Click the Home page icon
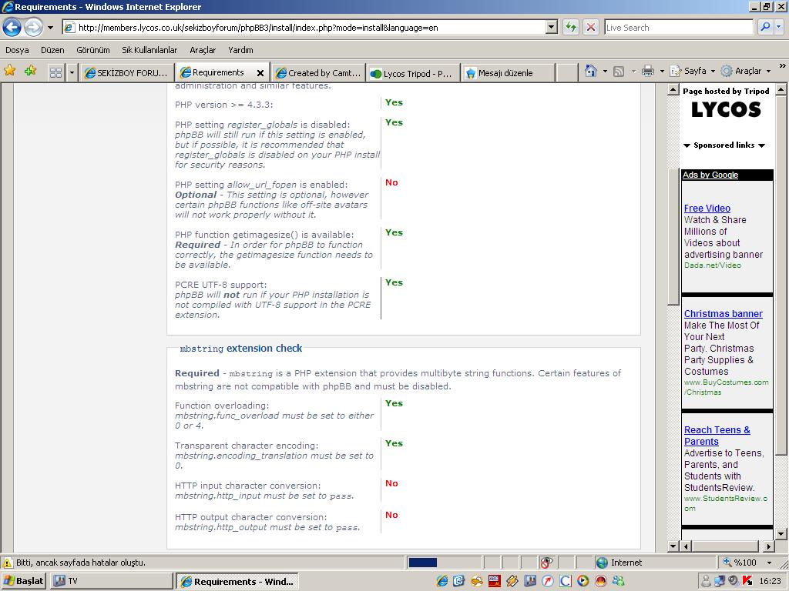 click(591, 71)
